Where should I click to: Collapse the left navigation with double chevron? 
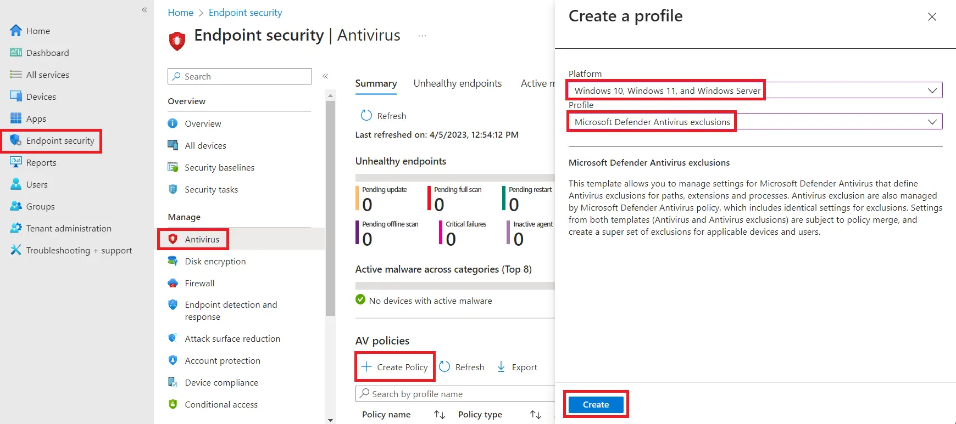[144, 10]
